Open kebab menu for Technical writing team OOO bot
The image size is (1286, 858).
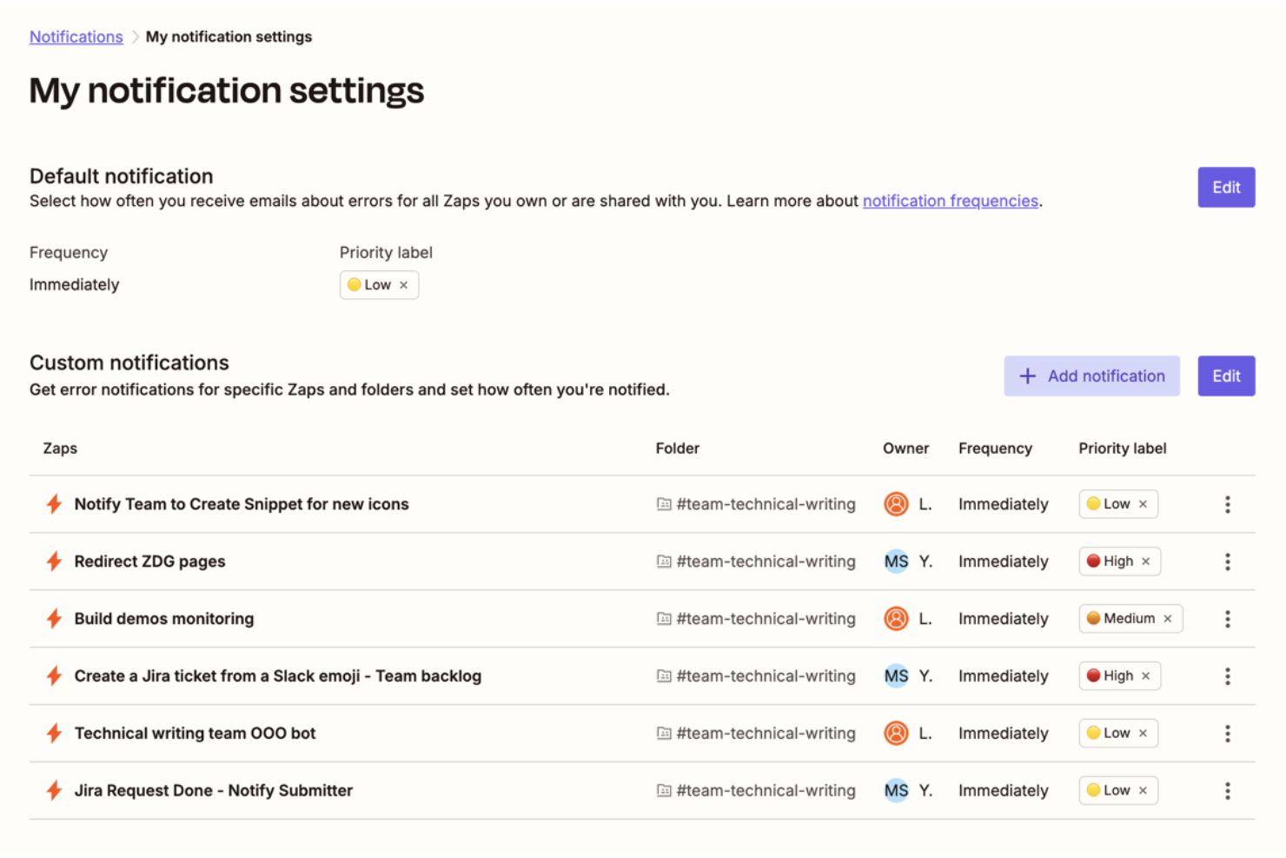click(1227, 734)
